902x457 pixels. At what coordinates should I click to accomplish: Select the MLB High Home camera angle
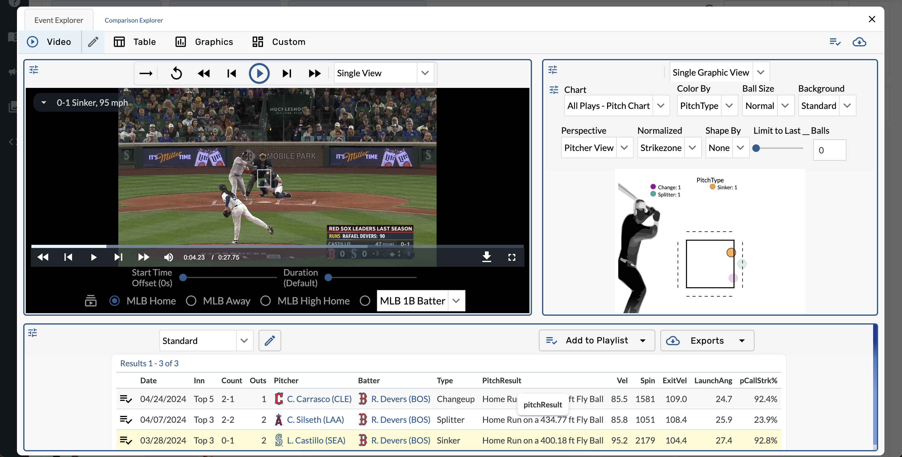click(x=266, y=301)
